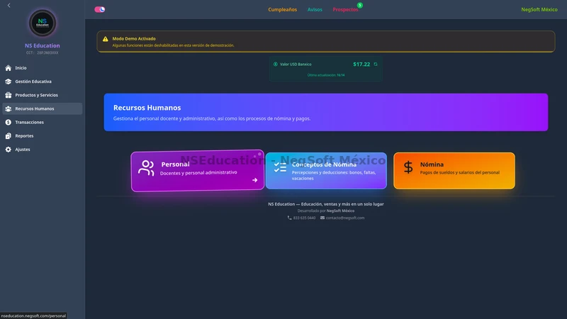
Task: Click the Nómina dollar sign icon
Action: coord(408,167)
